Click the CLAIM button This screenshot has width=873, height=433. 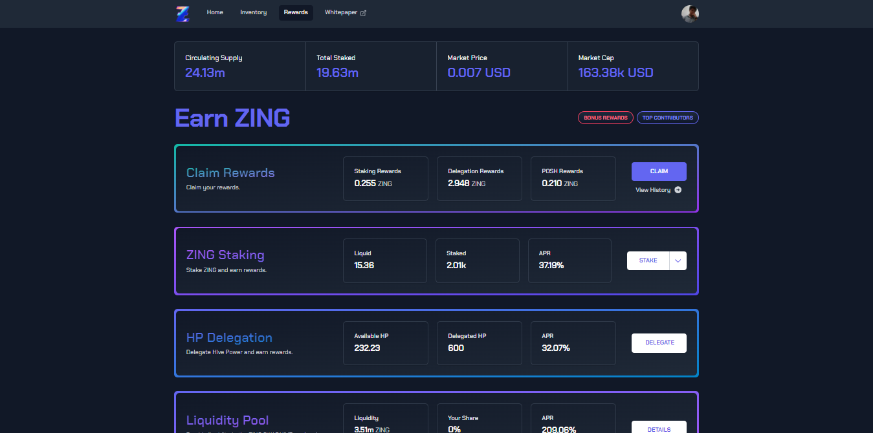[659, 171]
